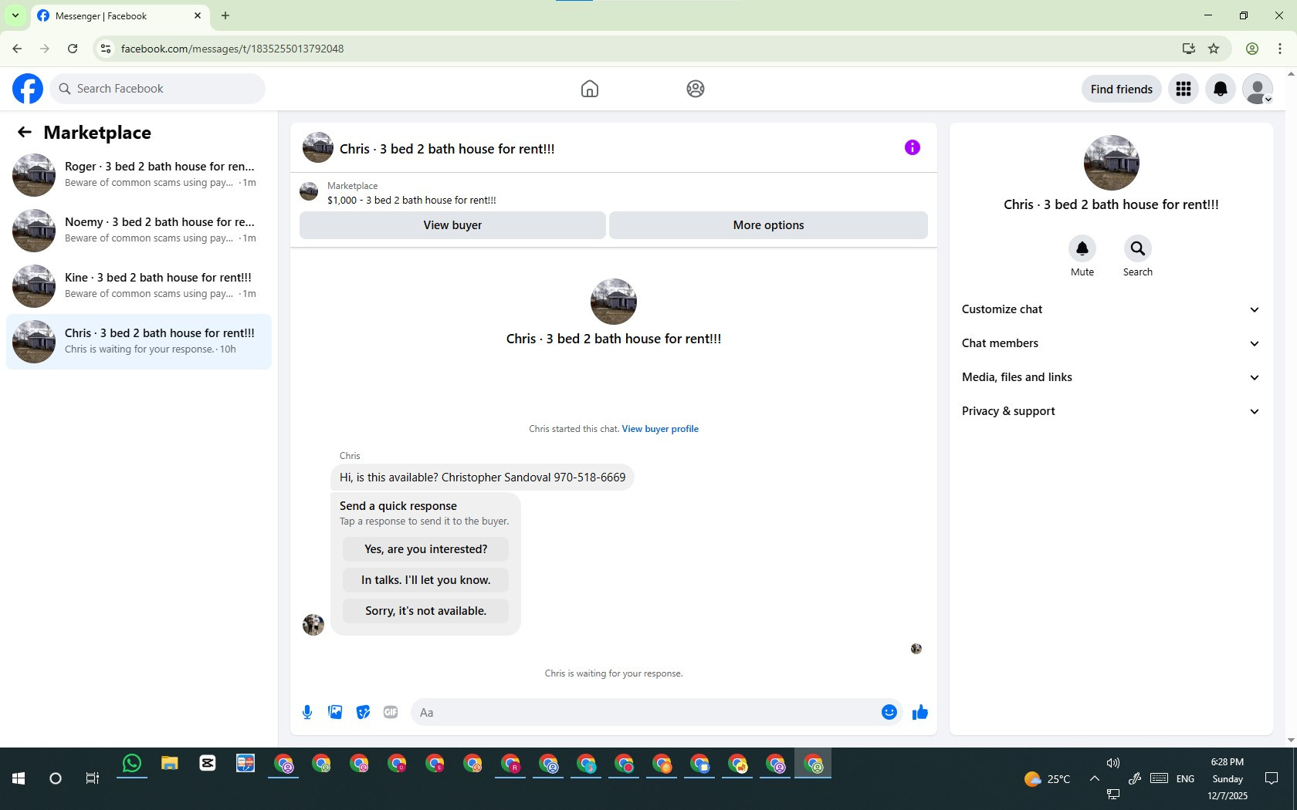Send quick reply 'Yes, are you interested?'

[426, 549]
